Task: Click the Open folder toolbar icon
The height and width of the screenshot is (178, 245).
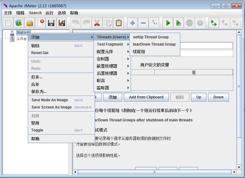Action: 30,23
